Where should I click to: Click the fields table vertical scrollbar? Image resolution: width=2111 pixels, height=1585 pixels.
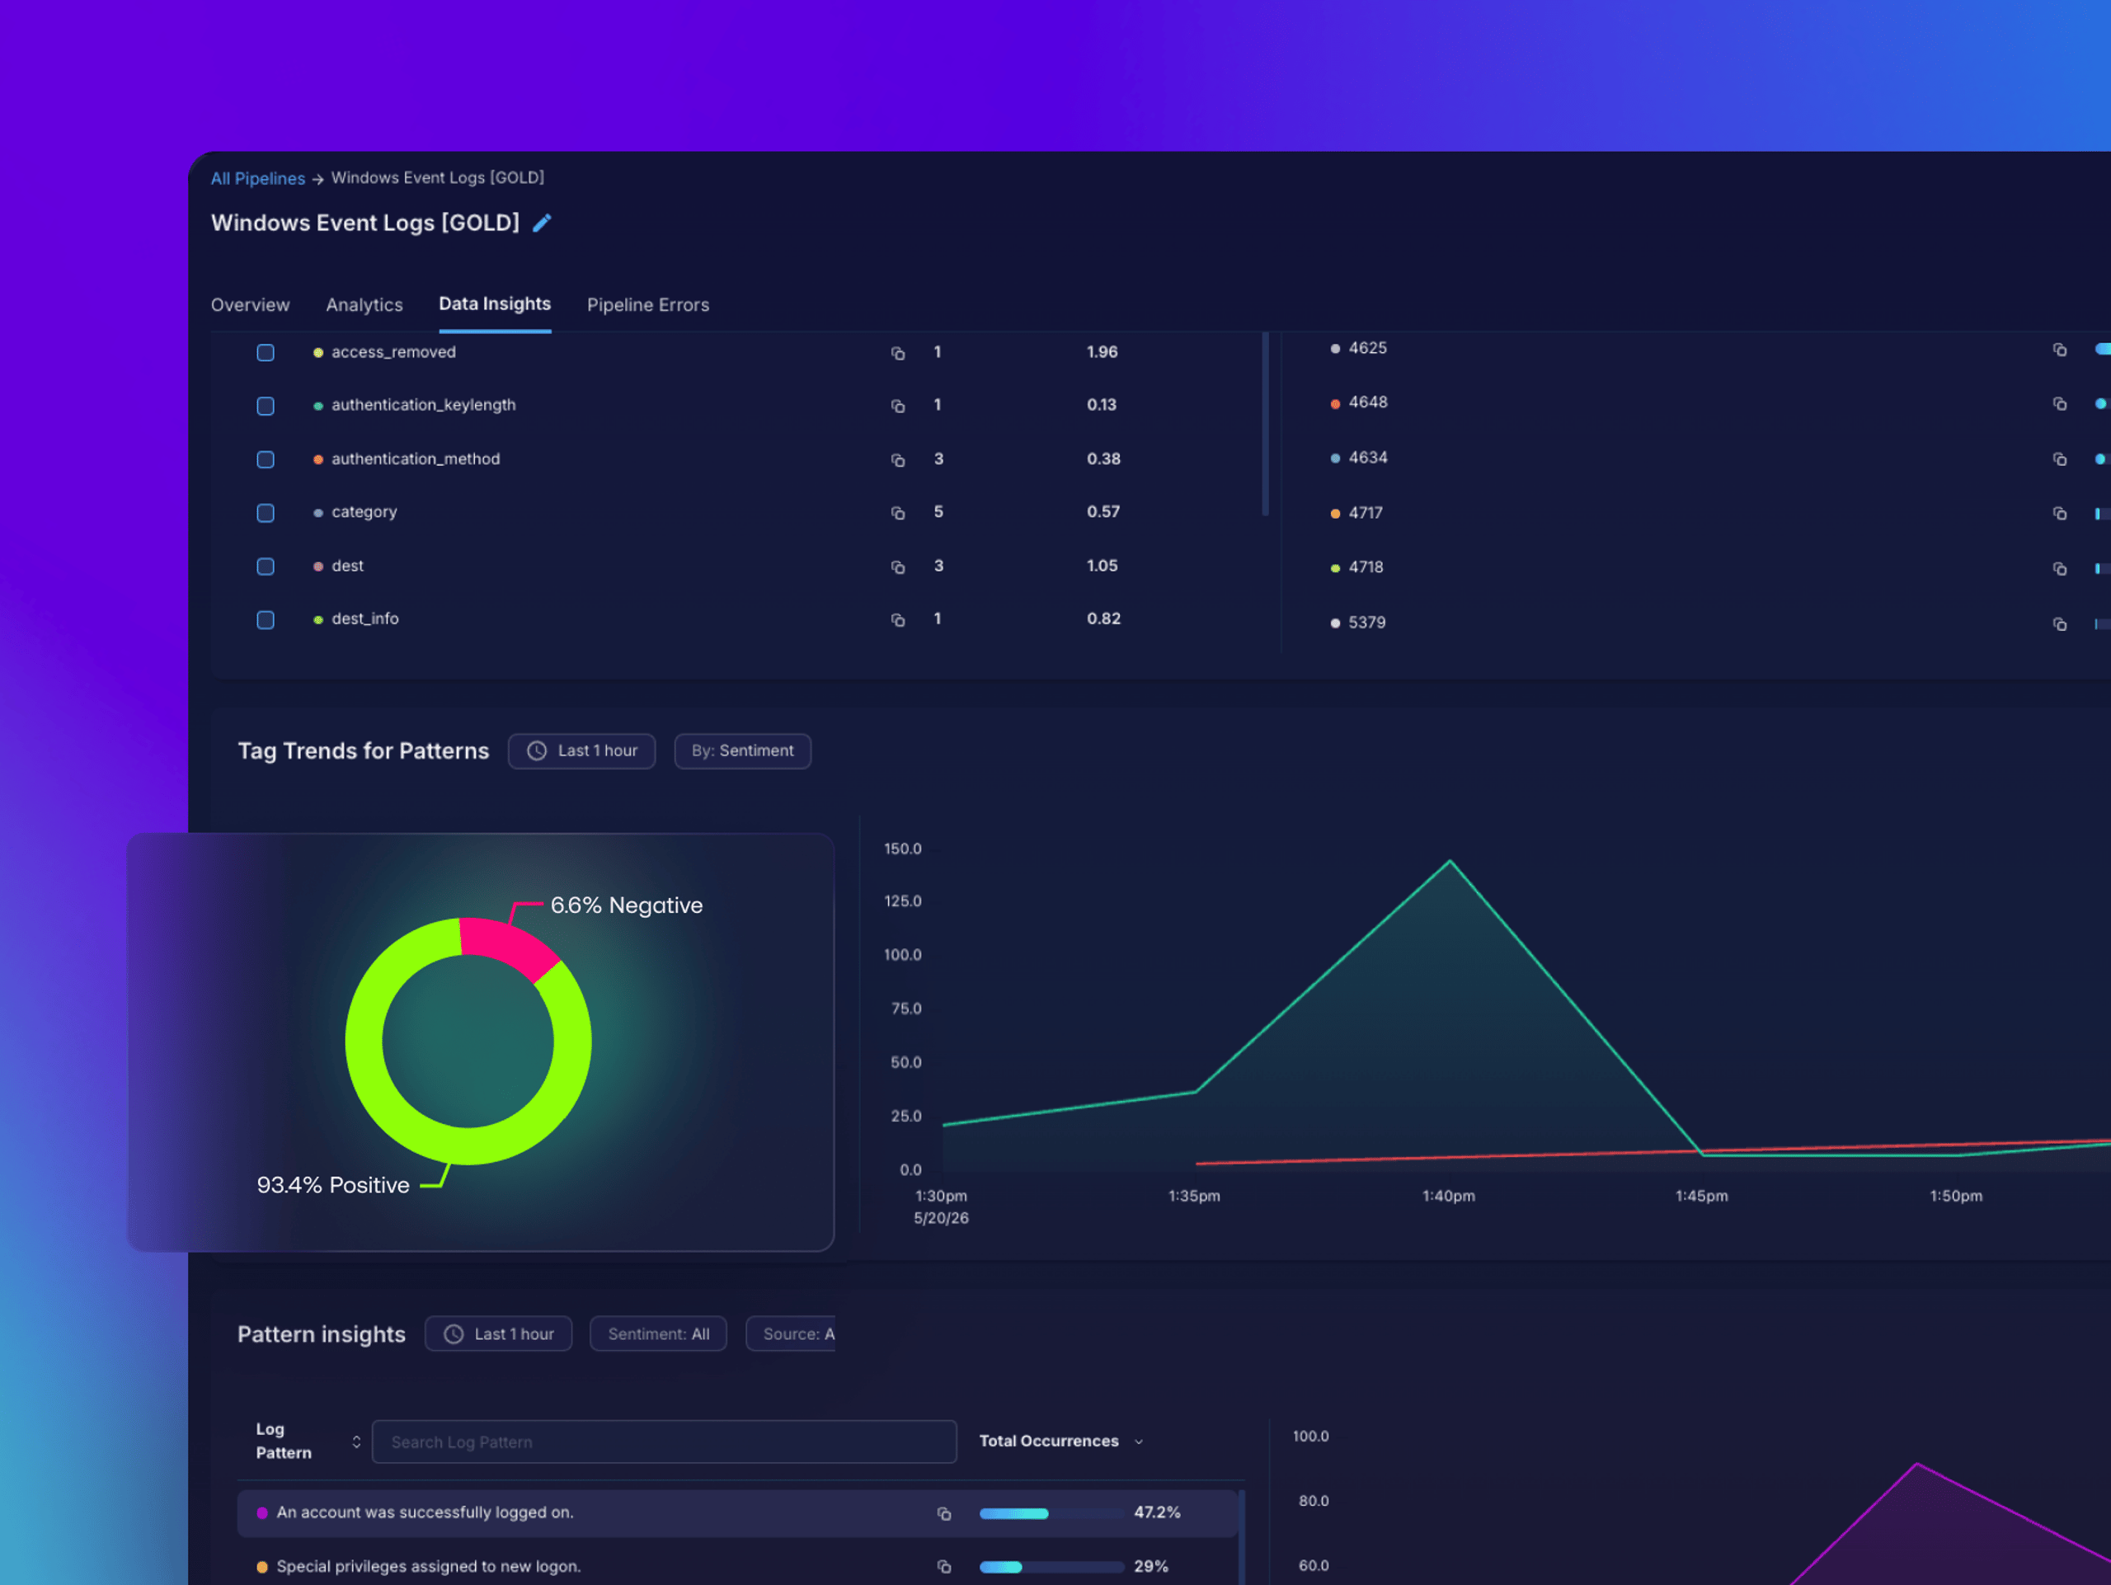tap(1266, 425)
